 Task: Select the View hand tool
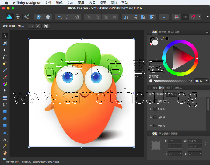pyautogui.click(x=5, y=153)
